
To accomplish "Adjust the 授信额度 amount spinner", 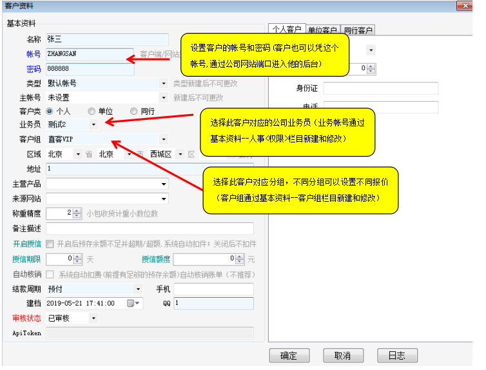I will (x=241, y=258).
